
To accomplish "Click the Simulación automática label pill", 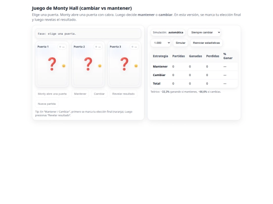I will [x=168, y=32].
